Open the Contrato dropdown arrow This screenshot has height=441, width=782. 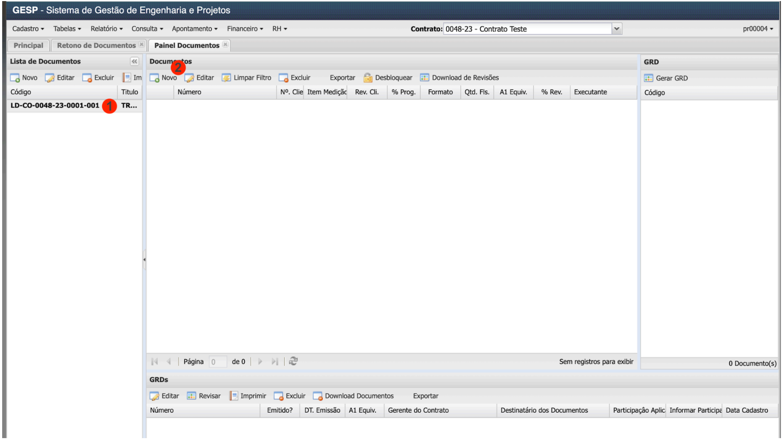[617, 29]
